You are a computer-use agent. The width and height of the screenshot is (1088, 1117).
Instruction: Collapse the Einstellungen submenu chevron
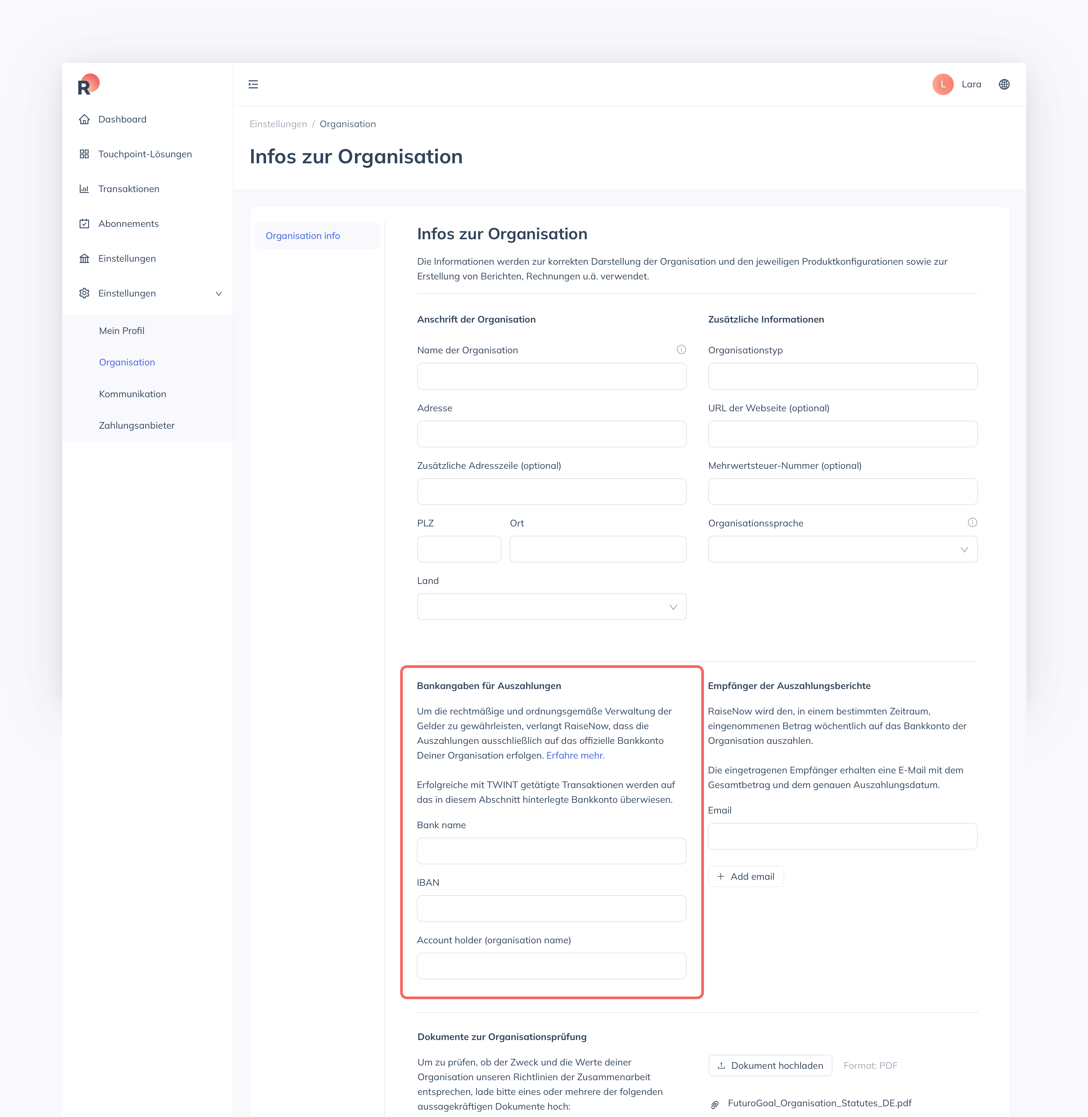click(218, 294)
